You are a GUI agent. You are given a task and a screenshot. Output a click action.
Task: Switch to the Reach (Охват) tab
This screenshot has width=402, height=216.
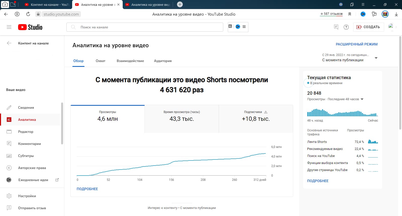pyautogui.click(x=100, y=61)
